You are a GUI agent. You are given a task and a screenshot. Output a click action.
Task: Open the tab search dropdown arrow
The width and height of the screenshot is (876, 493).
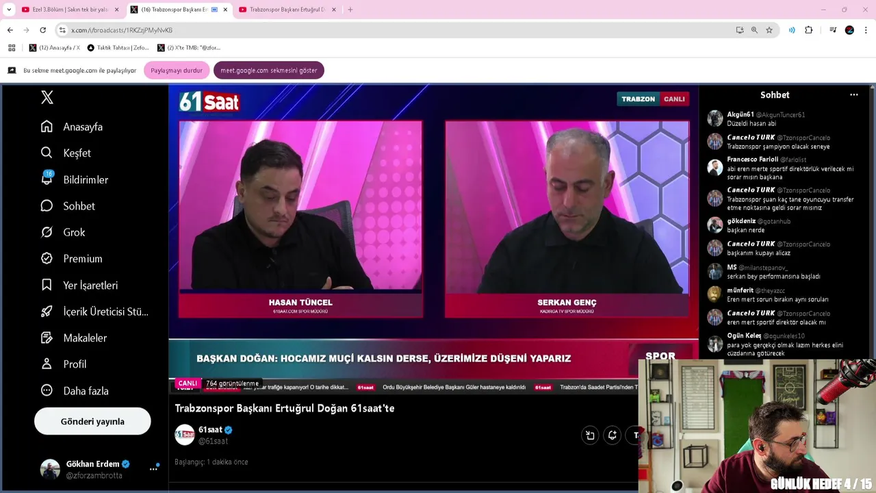point(9,10)
